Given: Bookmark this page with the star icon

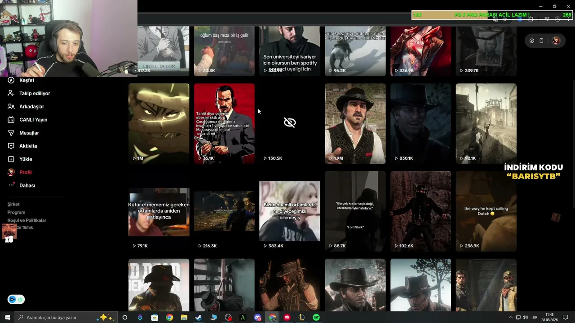Looking at the screenshot, I should (504, 19).
